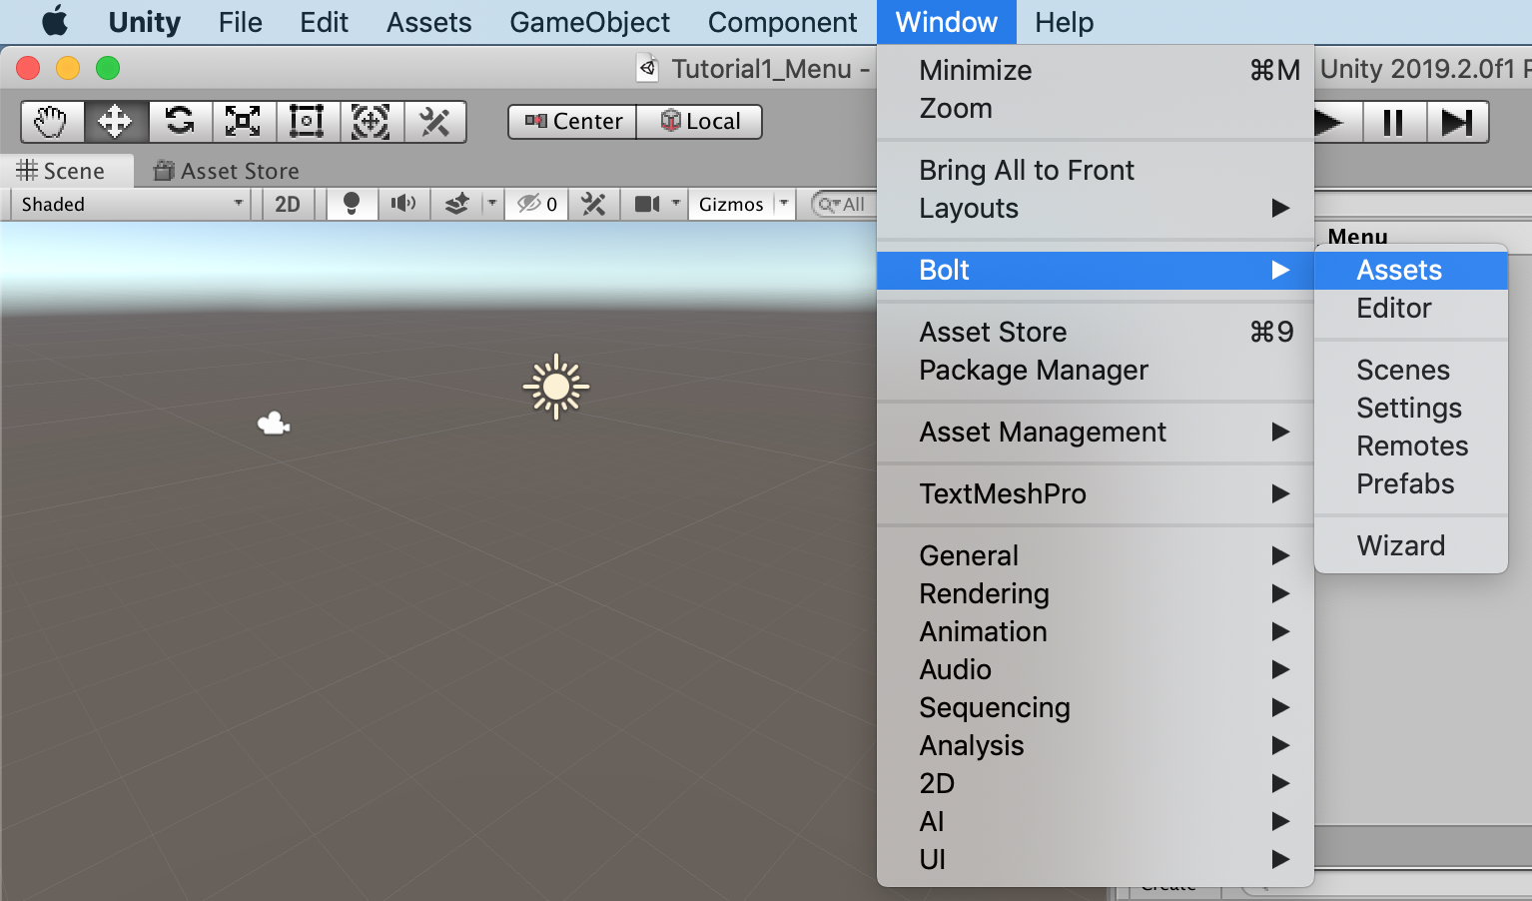Open the Help menu

(1065, 22)
